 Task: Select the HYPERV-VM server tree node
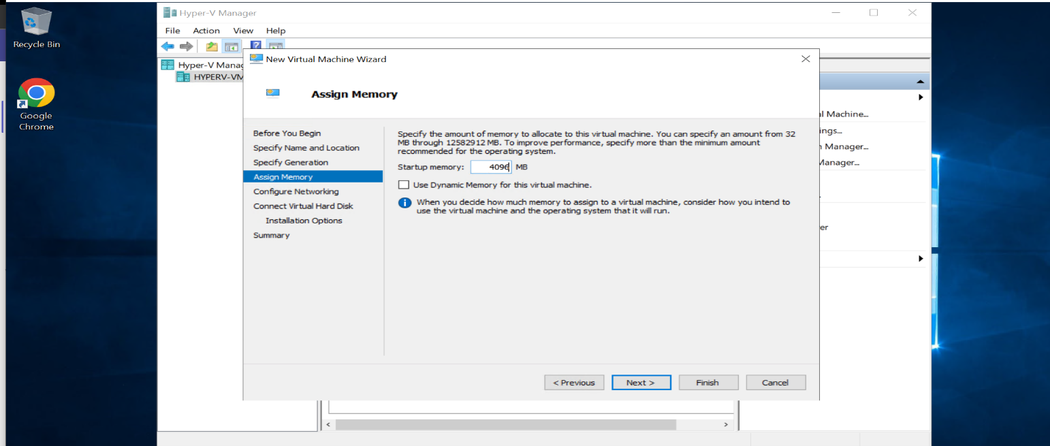210,77
